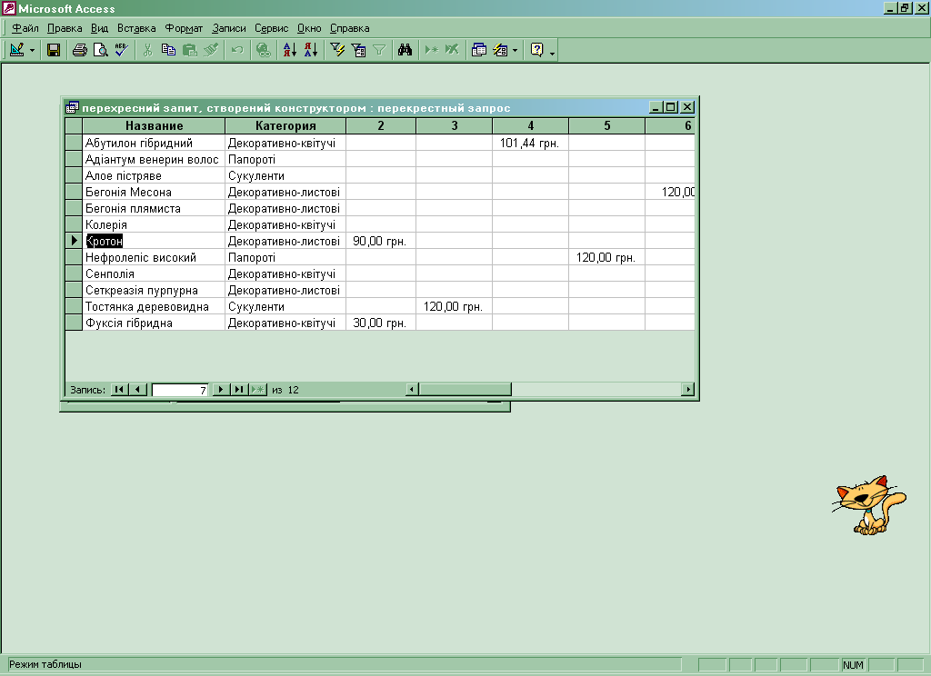Click the Copy icon in the toolbar
The image size is (931, 676).
pyautogui.click(x=168, y=50)
